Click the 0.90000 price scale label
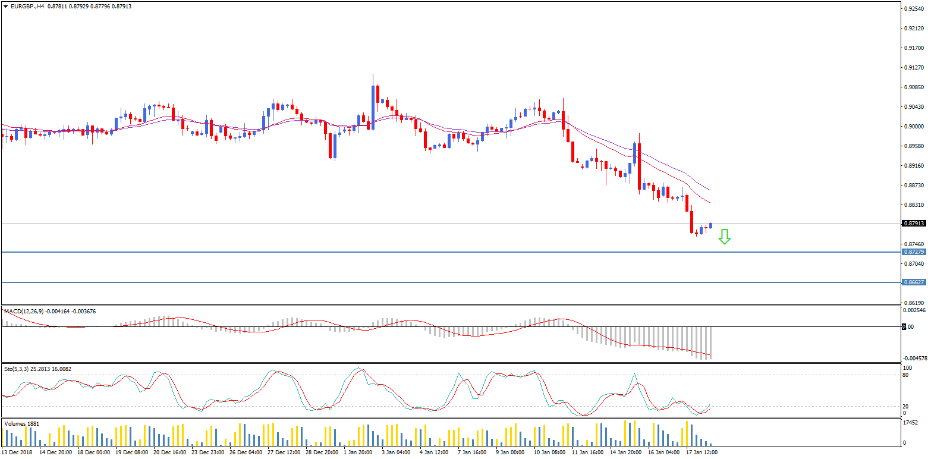The image size is (928, 459). click(x=914, y=127)
